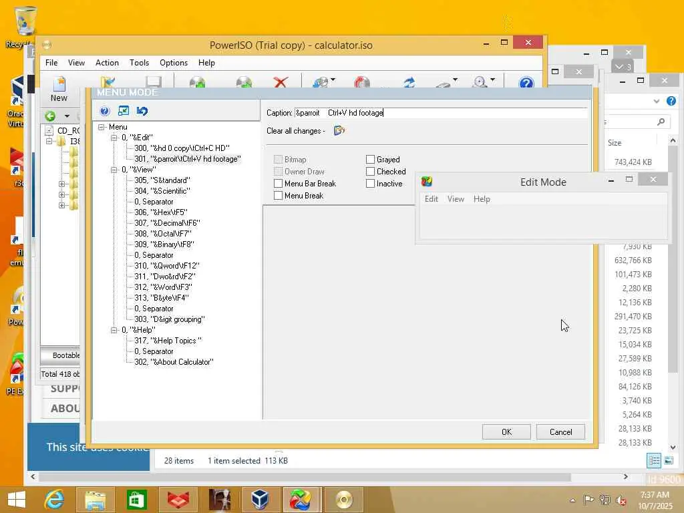Image resolution: width=684 pixels, height=513 pixels.
Task: Collapse the "&Edit" tree node
Action: pos(114,138)
